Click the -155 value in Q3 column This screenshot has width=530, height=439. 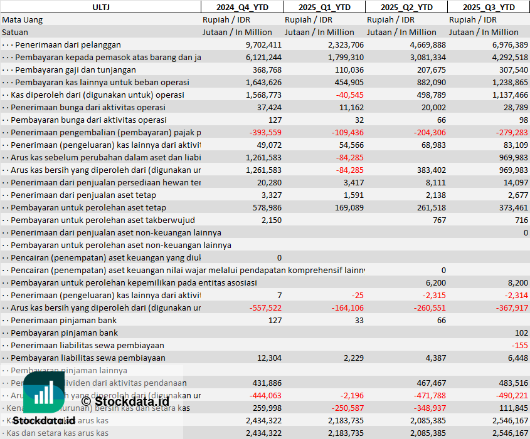(519, 345)
